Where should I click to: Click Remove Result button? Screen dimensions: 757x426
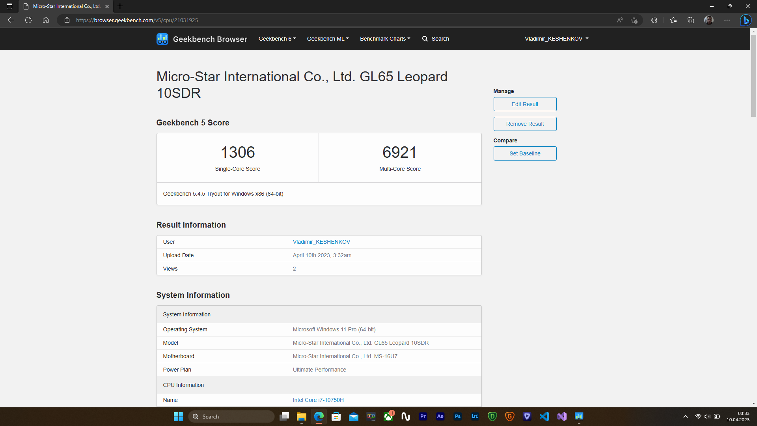click(525, 124)
